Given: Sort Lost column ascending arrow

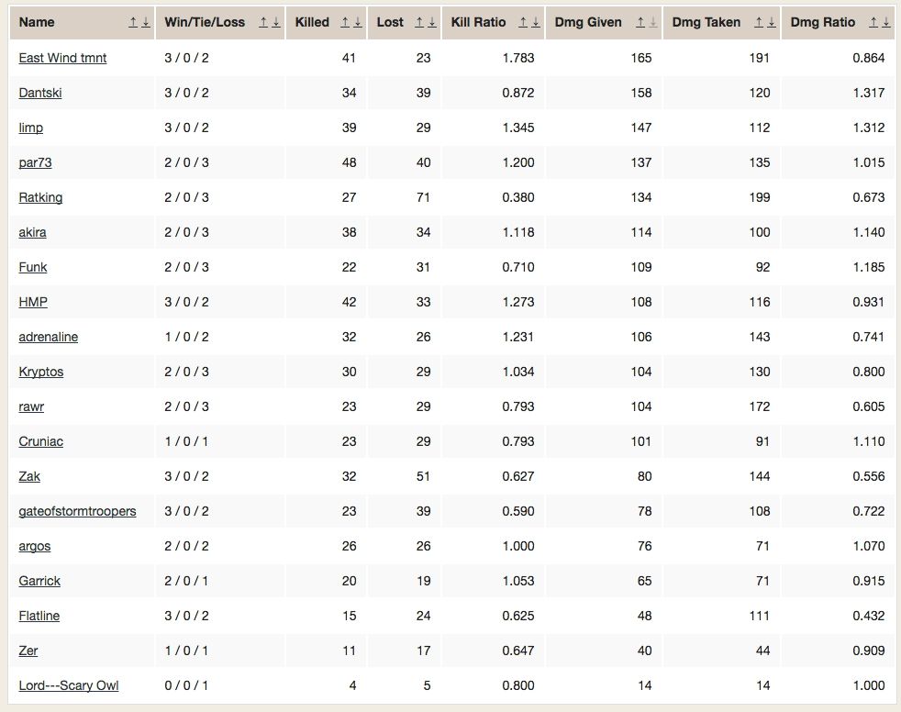Looking at the screenshot, I should point(419,22).
